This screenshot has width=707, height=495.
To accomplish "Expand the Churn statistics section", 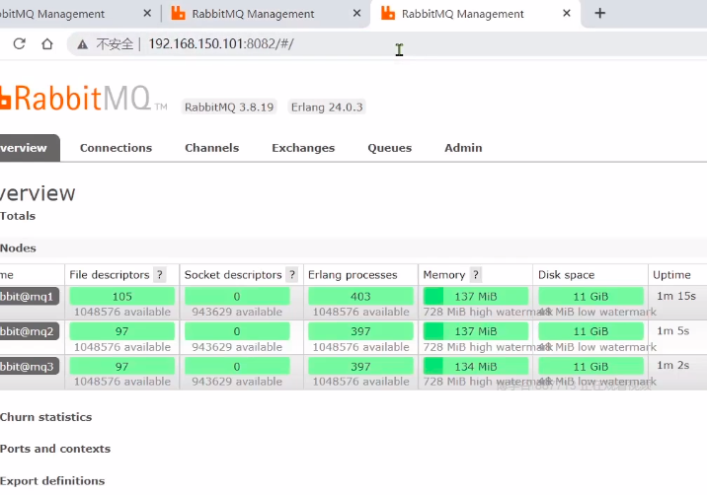I will click(45, 417).
